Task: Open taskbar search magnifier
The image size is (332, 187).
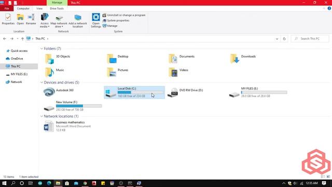Action: [13, 183]
